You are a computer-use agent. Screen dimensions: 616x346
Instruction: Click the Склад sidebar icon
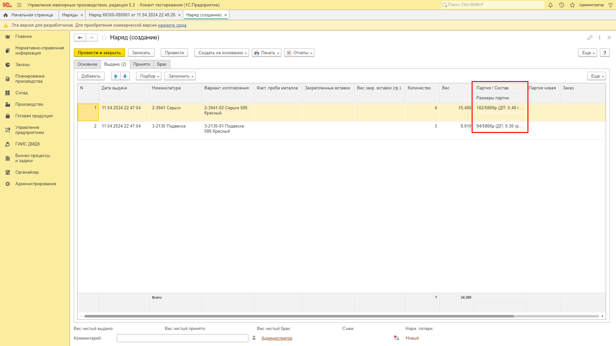pos(8,93)
